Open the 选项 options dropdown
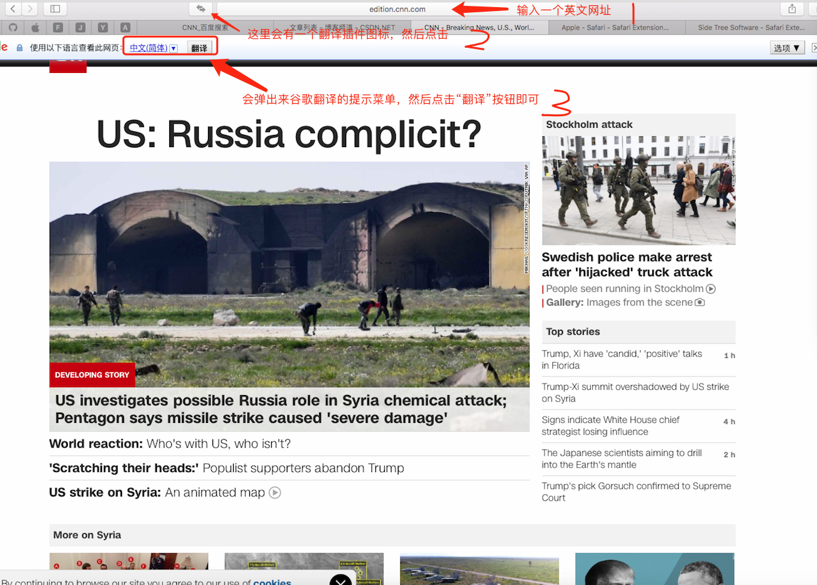The image size is (817, 585). (787, 48)
